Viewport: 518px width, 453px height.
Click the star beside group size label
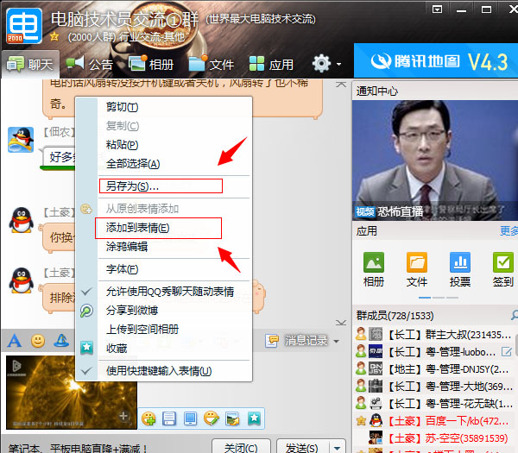click(x=54, y=37)
